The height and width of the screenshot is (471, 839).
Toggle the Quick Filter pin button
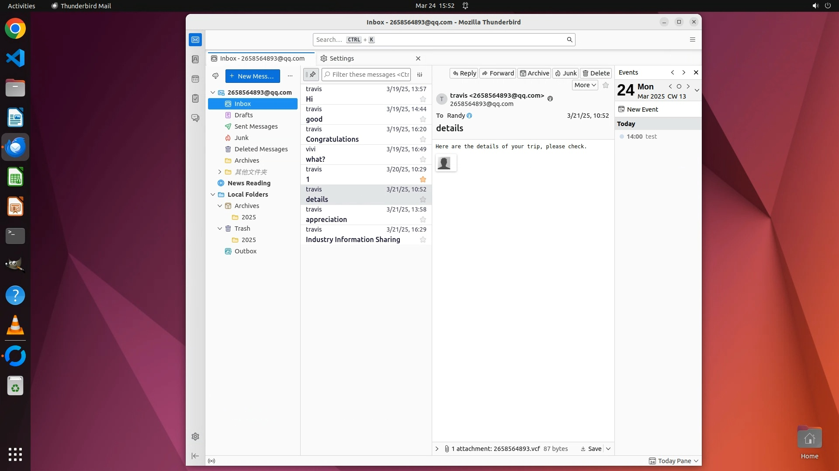(311, 75)
